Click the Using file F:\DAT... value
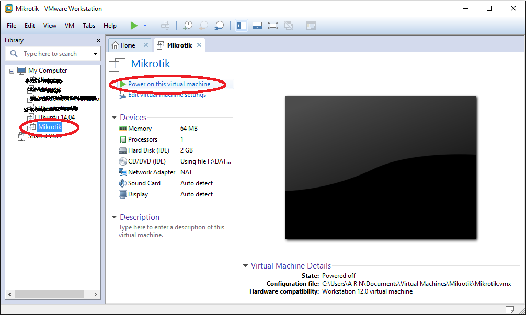Viewport: 526px width, 315px height. 205,161
